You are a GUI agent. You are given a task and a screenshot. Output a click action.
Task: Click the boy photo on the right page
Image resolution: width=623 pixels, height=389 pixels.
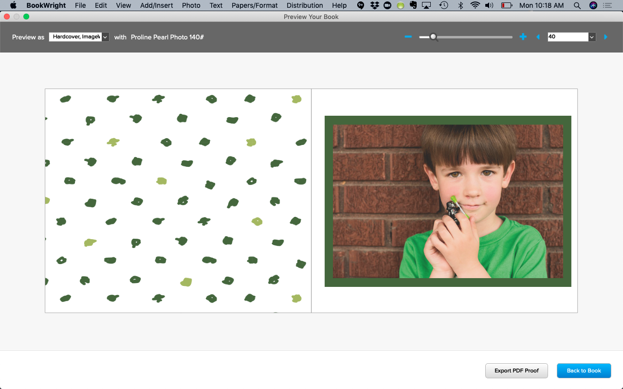pyautogui.click(x=448, y=201)
